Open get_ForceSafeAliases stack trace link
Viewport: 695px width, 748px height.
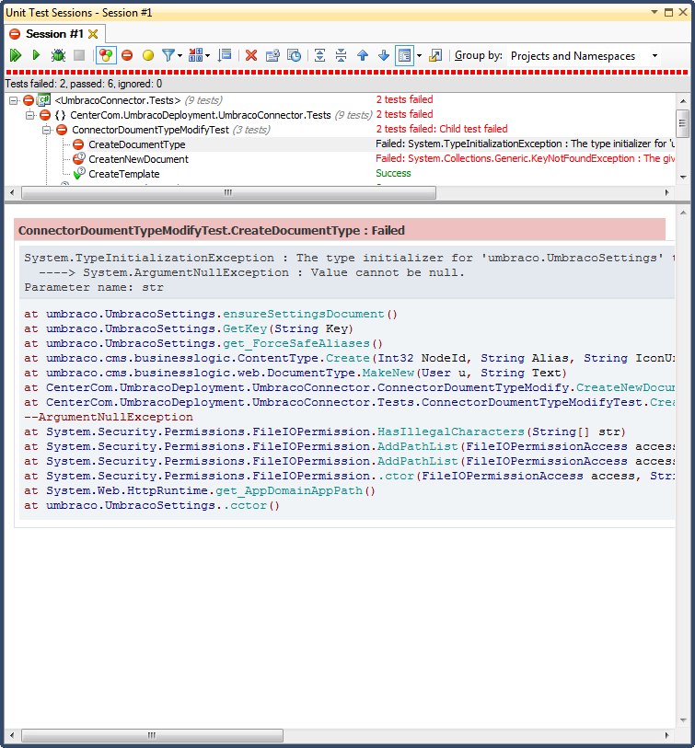pyautogui.click(x=296, y=343)
